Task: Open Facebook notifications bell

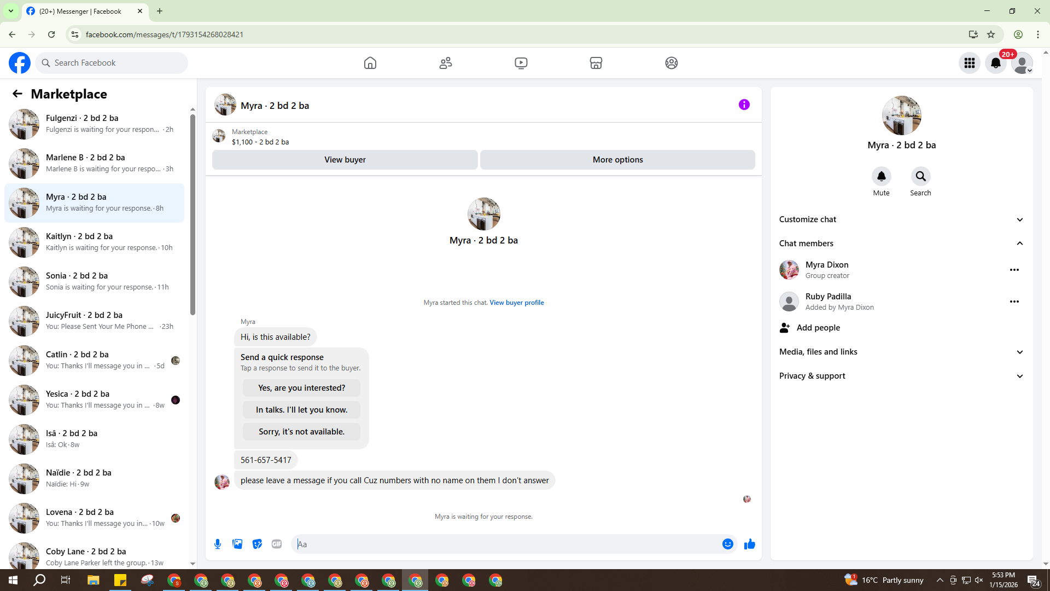Action: pyautogui.click(x=995, y=63)
